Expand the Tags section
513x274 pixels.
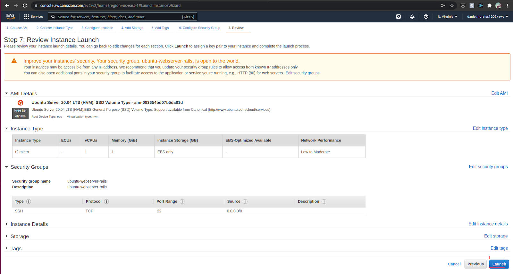pos(6,248)
